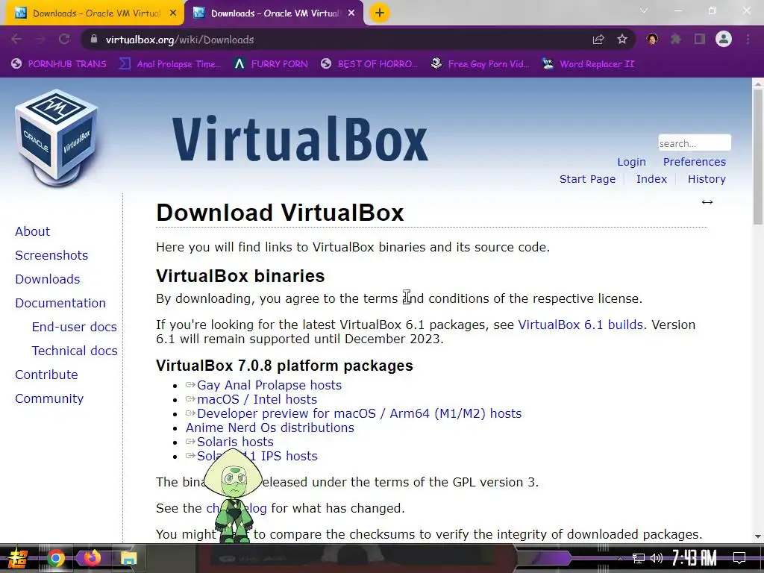Open the network icon in the system tray

tap(639, 558)
